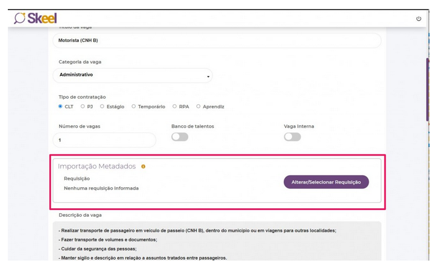Select the CLT contract type

[61, 107]
